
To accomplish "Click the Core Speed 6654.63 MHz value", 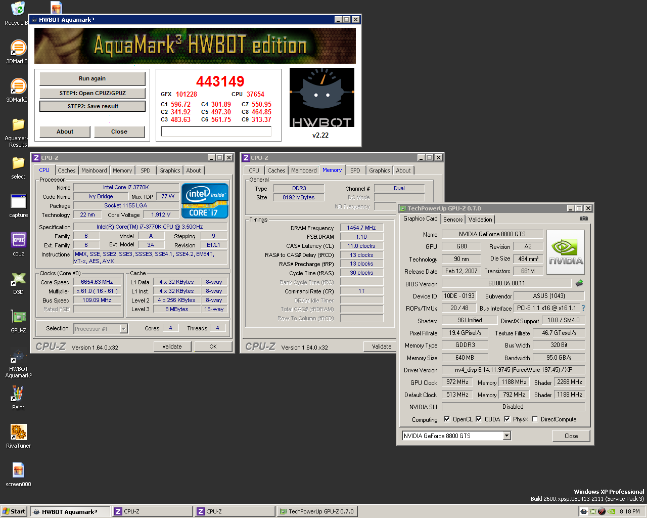I will point(97,282).
